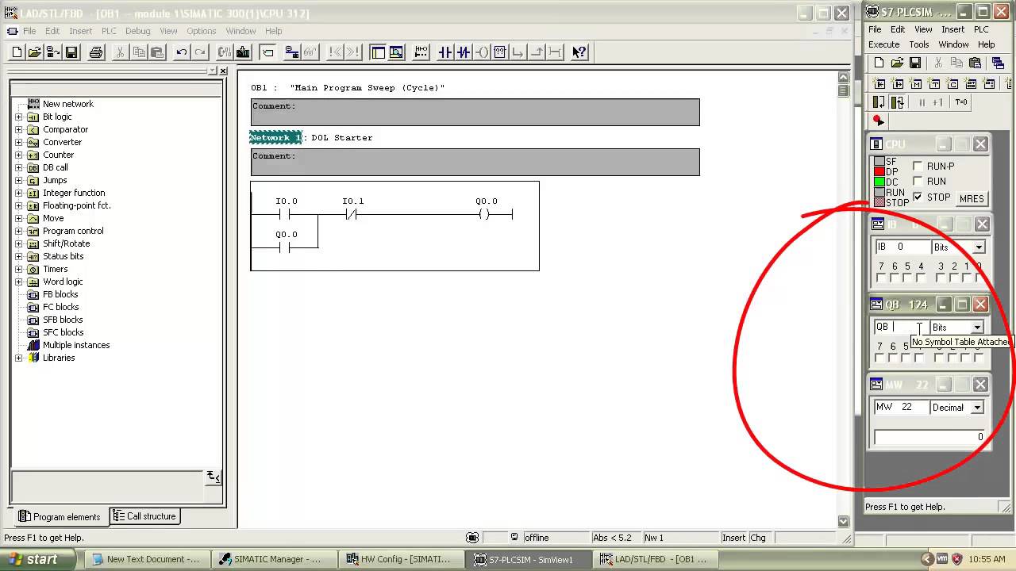Expand the Bit logic folder
The height and width of the screenshot is (571, 1016).
coord(19,117)
